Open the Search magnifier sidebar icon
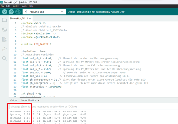 [4, 59]
